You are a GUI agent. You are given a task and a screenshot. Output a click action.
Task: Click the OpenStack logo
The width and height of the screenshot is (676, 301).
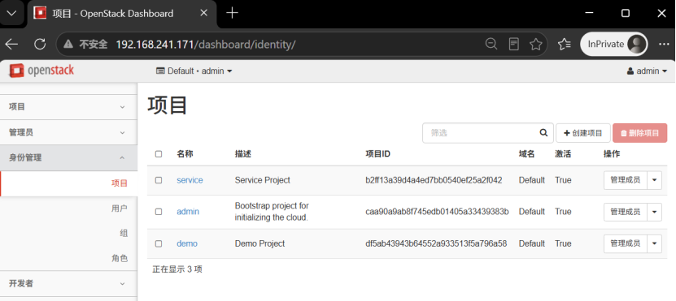41,71
